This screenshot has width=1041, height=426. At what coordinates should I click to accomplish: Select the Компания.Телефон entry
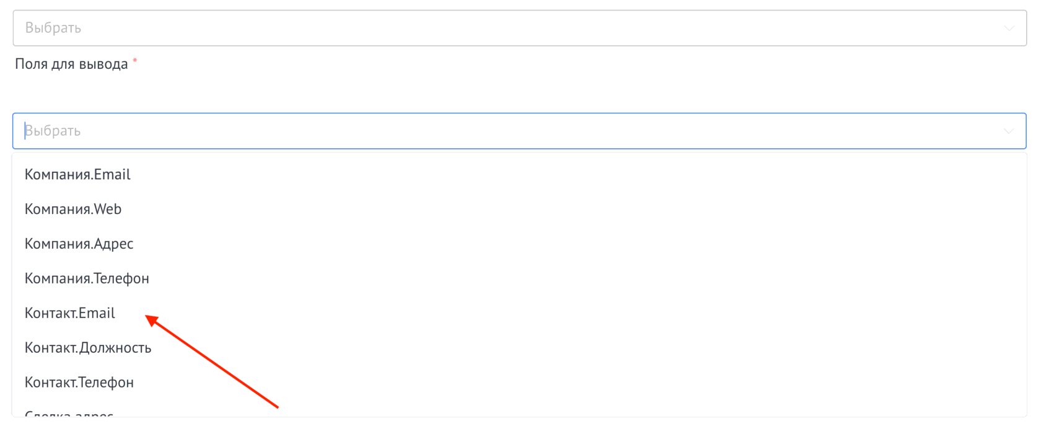[x=87, y=279]
